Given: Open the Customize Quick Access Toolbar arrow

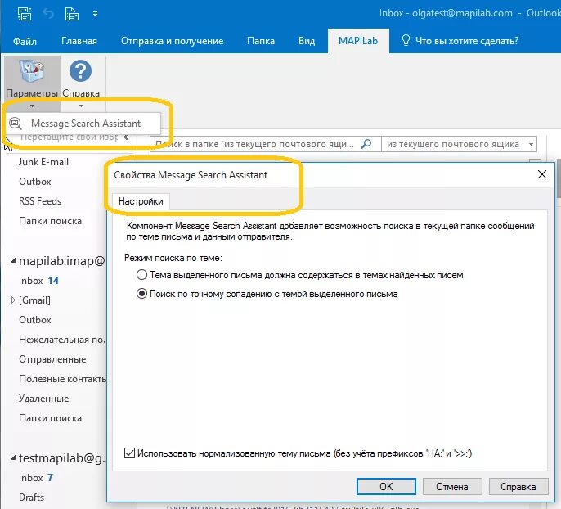Looking at the screenshot, I should [x=95, y=14].
